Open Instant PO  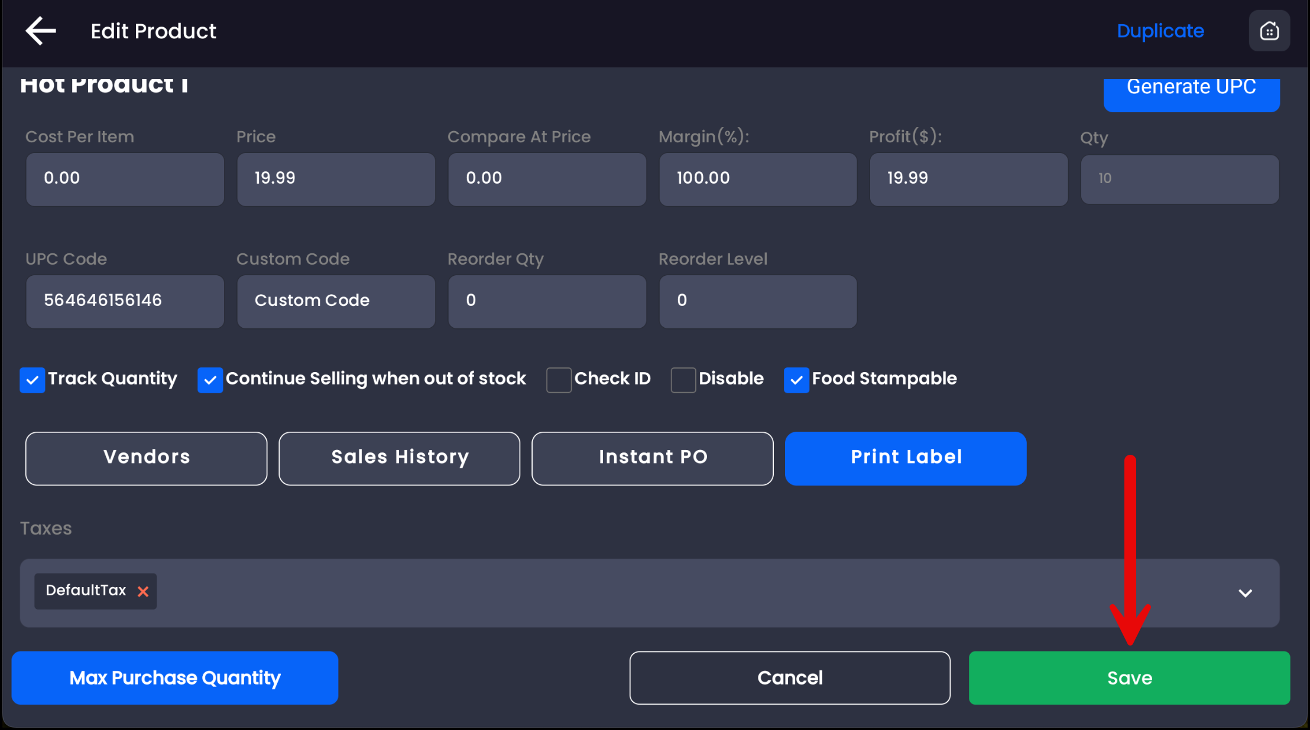[652, 458]
